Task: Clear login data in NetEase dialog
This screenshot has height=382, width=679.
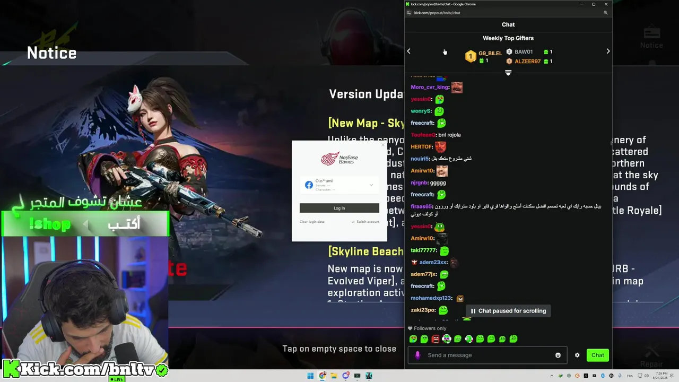Action: [312, 222]
